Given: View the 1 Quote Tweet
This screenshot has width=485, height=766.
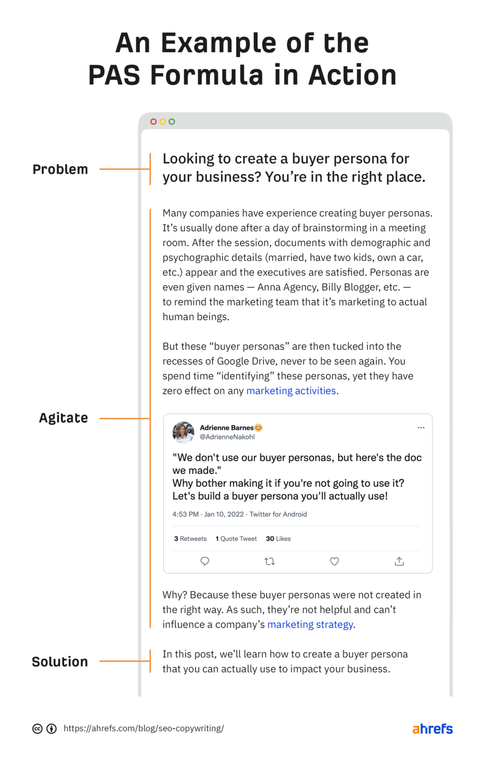Looking at the screenshot, I should [x=236, y=539].
